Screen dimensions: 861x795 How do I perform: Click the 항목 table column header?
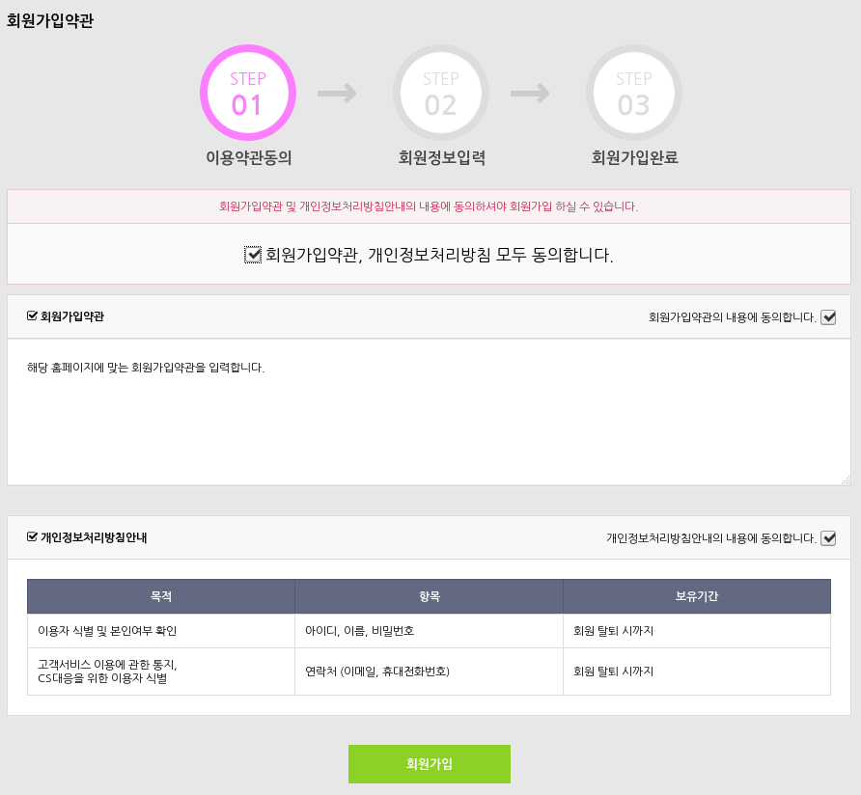click(429, 596)
